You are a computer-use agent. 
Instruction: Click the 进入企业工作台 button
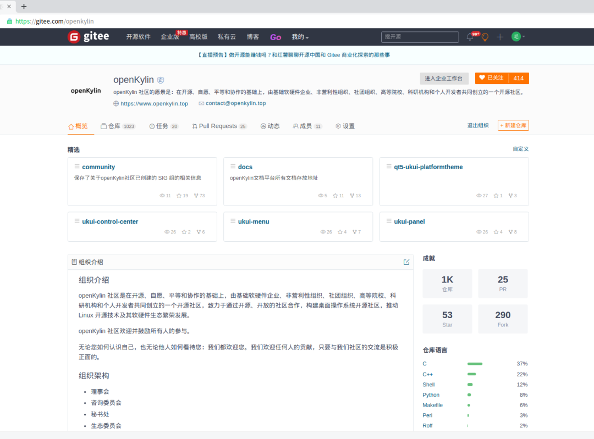444,79
